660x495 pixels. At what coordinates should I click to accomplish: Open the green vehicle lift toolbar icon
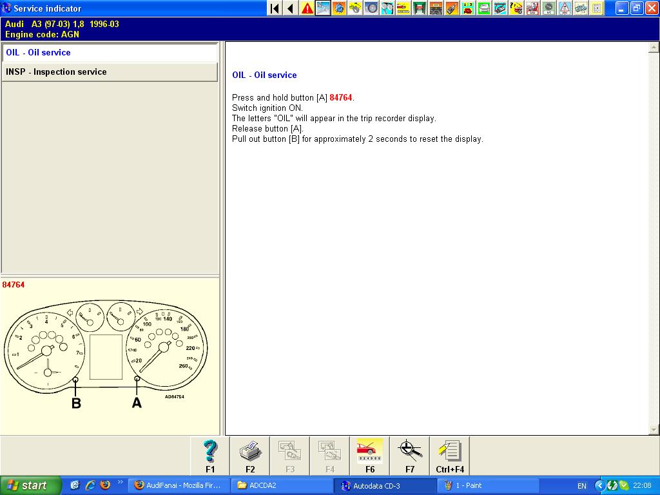pyautogui.click(x=420, y=8)
